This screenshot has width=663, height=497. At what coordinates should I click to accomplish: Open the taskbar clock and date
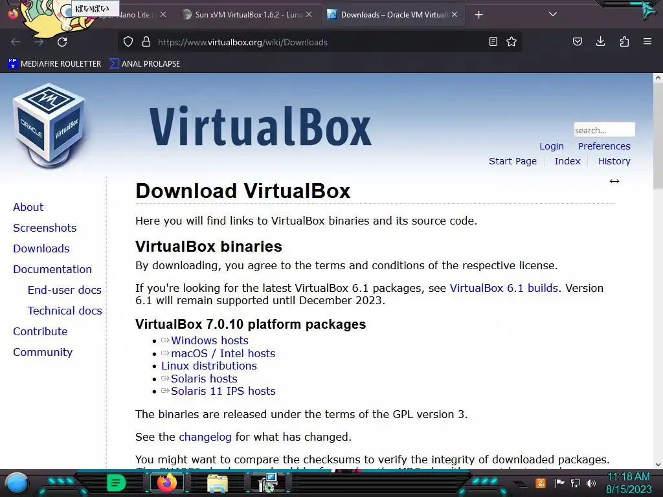[x=629, y=483]
